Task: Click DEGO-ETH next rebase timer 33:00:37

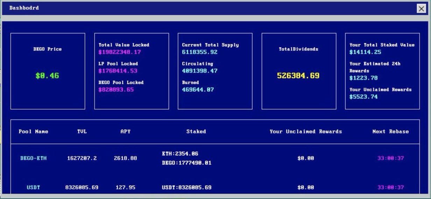Action: click(x=391, y=158)
